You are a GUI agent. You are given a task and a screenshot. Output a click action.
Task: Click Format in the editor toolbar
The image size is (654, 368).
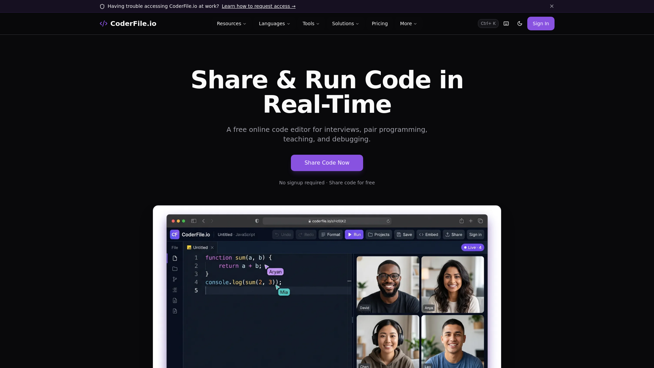[330, 234]
